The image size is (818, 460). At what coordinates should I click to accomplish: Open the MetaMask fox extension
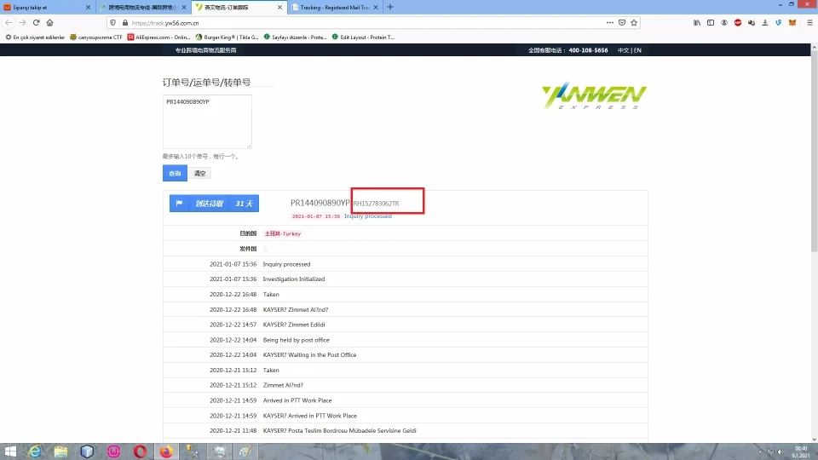tap(792, 22)
